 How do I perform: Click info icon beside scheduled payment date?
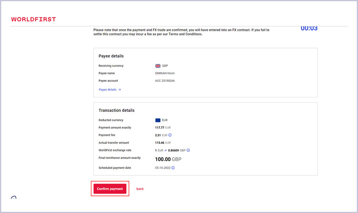point(173,168)
